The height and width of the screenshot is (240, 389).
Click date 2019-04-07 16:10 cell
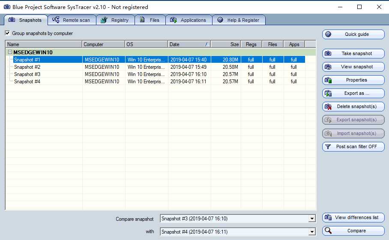(x=189, y=74)
